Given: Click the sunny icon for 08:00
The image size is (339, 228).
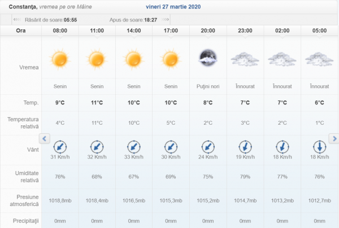Looking at the screenshot, I should (x=60, y=58).
